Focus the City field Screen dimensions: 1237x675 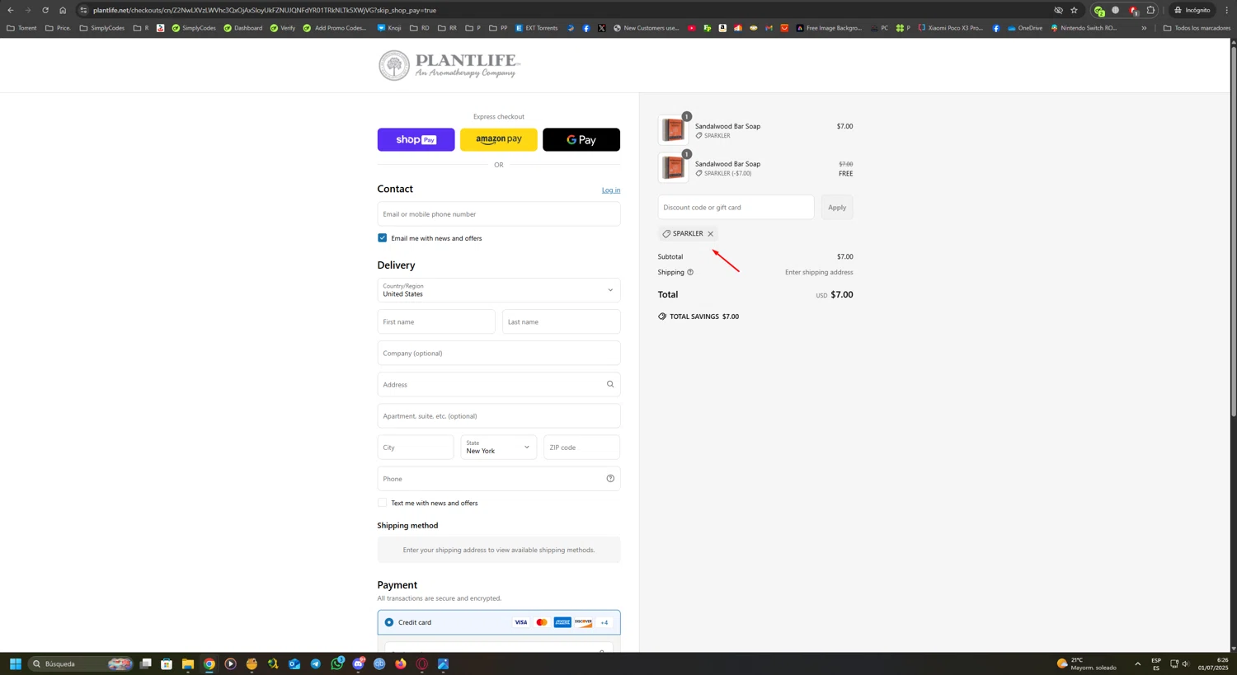click(x=416, y=448)
